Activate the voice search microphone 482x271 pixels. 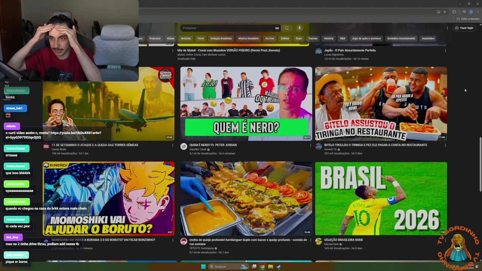[x=300, y=28]
